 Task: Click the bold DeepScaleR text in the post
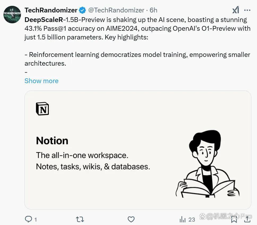[x=44, y=20]
